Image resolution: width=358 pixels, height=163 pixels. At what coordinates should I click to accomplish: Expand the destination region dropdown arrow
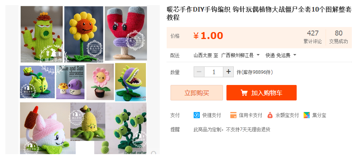(x=258, y=55)
